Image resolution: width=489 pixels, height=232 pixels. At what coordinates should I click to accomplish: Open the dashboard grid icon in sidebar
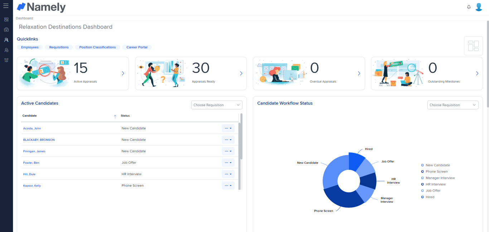tap(6, 19)
